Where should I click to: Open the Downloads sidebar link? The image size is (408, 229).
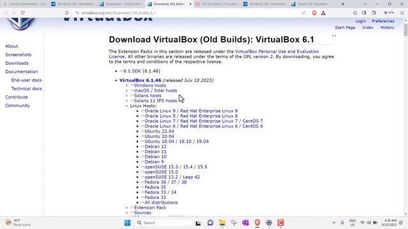point(17,63)
